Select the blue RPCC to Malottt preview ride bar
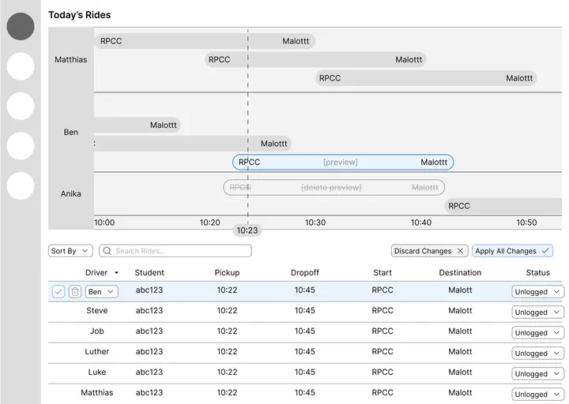Viewport: 569px width, 404px height. 343,162
